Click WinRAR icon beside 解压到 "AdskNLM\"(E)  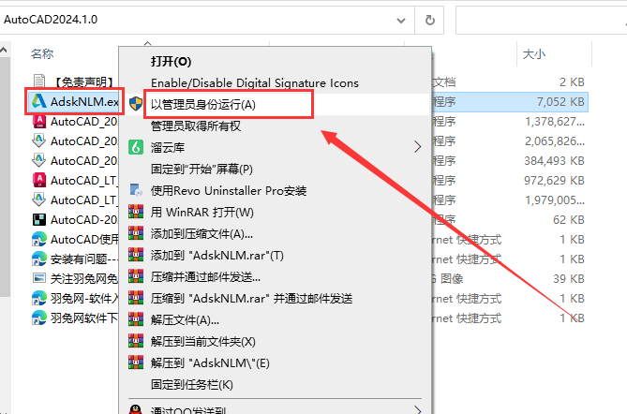pyautogui.click(x=136, y=362)
